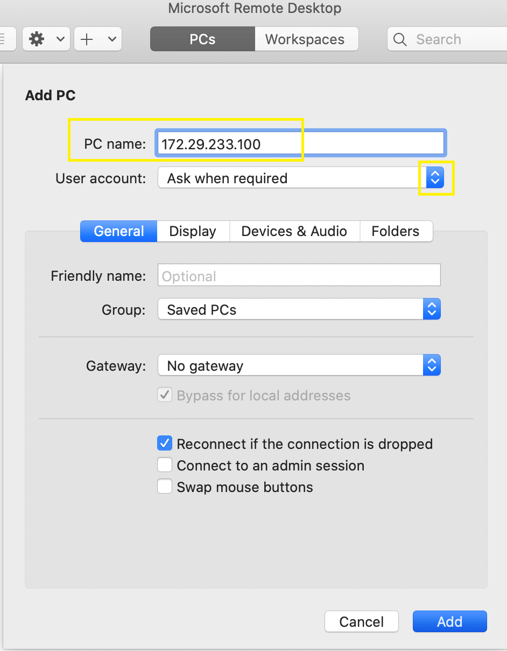Screen dimensions: 507x651
Task: Click the Gateway dropdown stepper arrows
Action: click(432, 365)
